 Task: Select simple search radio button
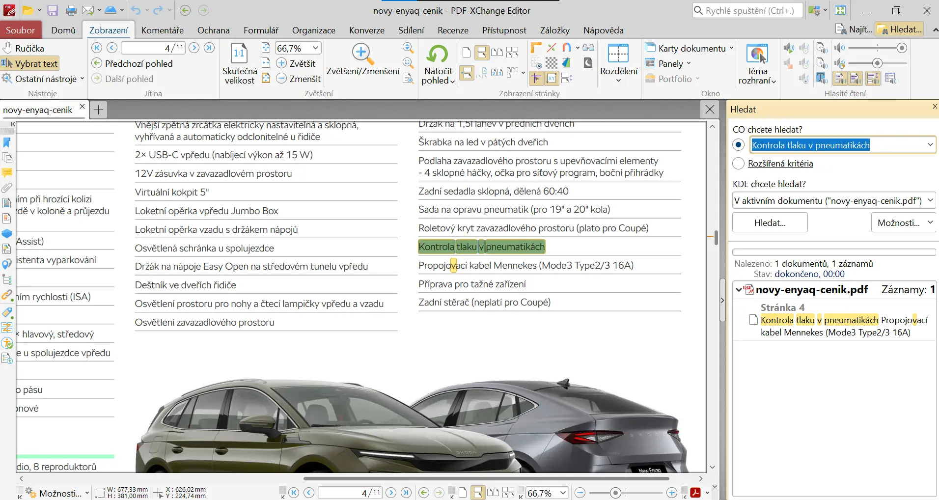pyautogui.click(x=738, y=145)
